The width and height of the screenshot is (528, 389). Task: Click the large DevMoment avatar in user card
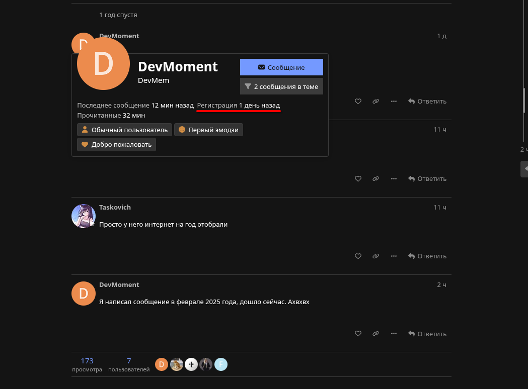coord(103,64)
